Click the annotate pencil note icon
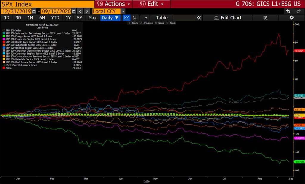The height and width of the screenshot is (184, 305). coord(266,18)
